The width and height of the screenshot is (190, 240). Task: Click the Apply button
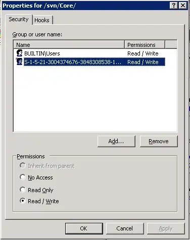tap(166, 228)
